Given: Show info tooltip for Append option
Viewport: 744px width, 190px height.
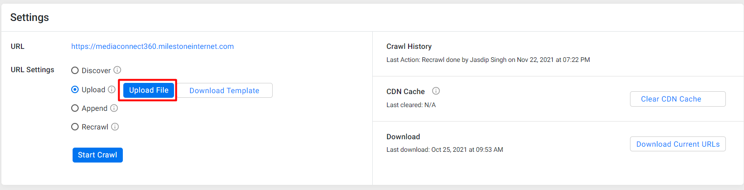Looking at the screenshot, I should click(x=114, y=108).
